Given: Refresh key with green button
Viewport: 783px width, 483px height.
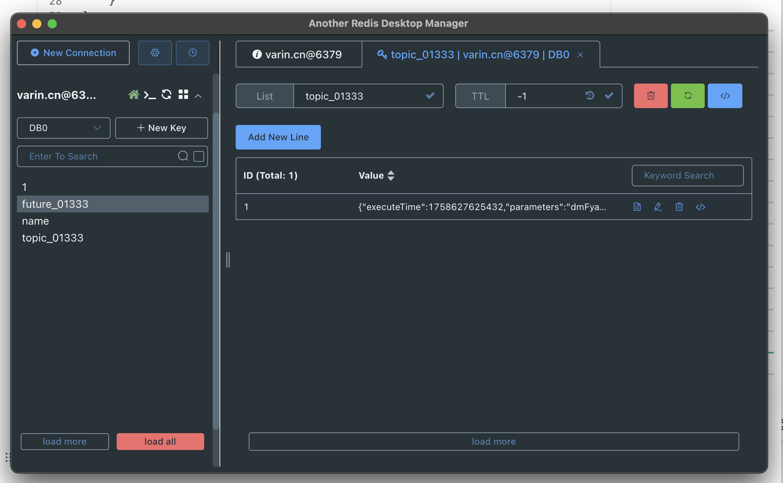Looking at the screenshot, I should tap(688, 96).
